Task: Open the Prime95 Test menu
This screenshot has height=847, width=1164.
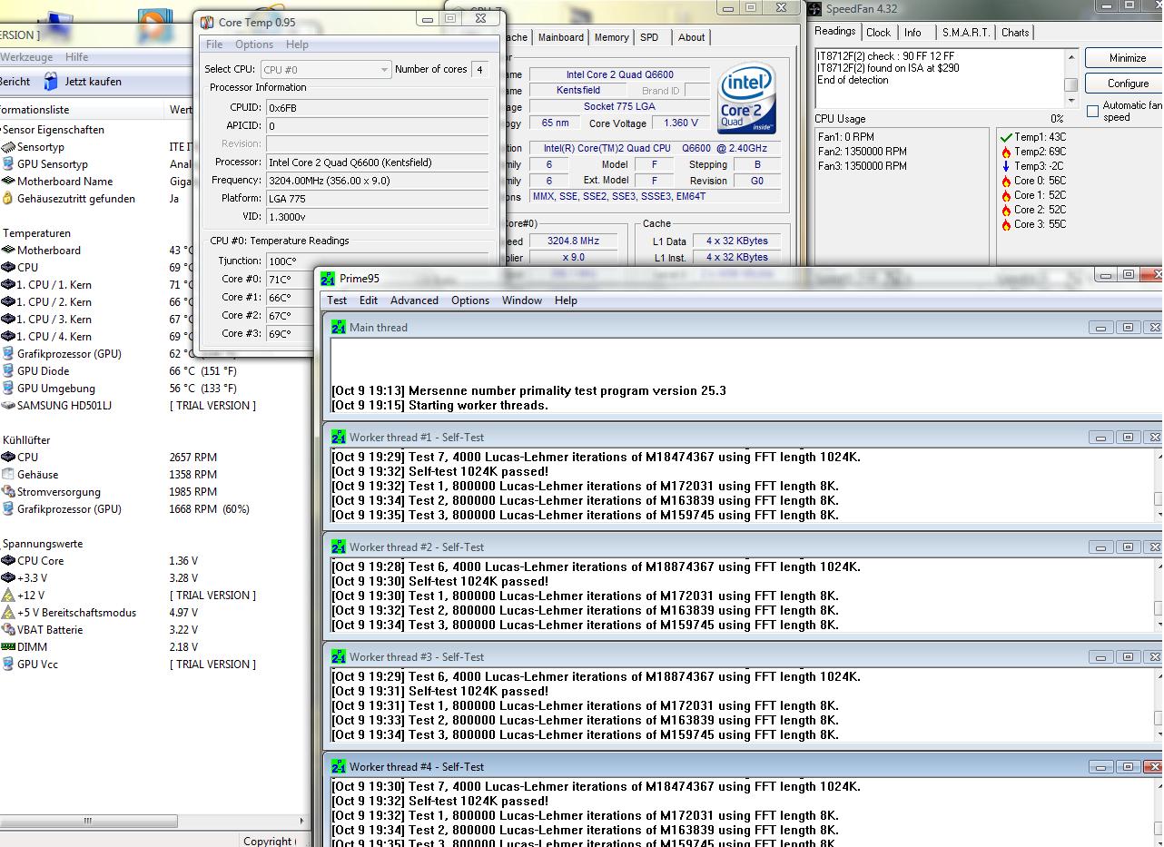Action: click(x=337, y=300)
